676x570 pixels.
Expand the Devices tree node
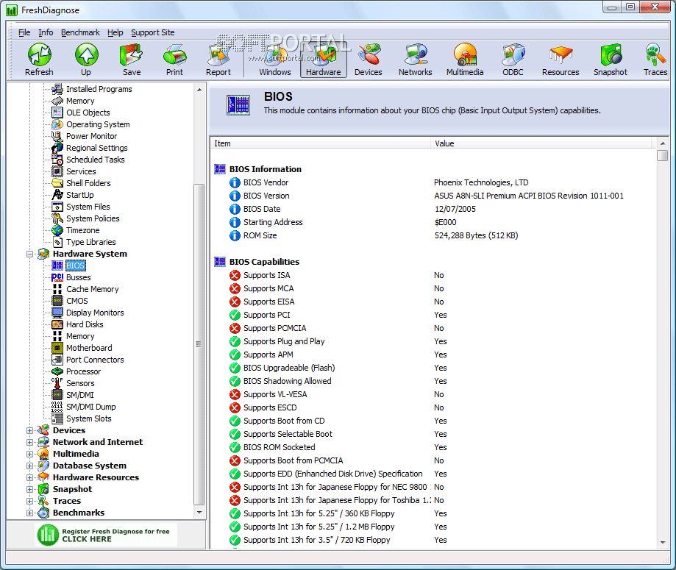[x=29, y=430]
